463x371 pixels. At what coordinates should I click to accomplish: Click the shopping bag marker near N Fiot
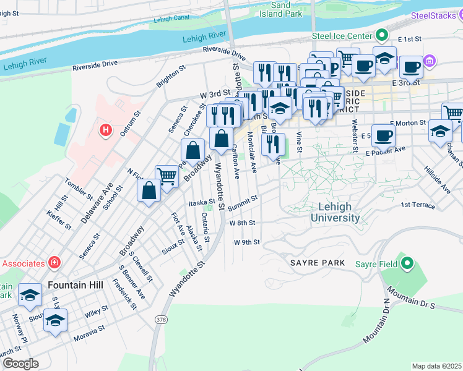149,192
